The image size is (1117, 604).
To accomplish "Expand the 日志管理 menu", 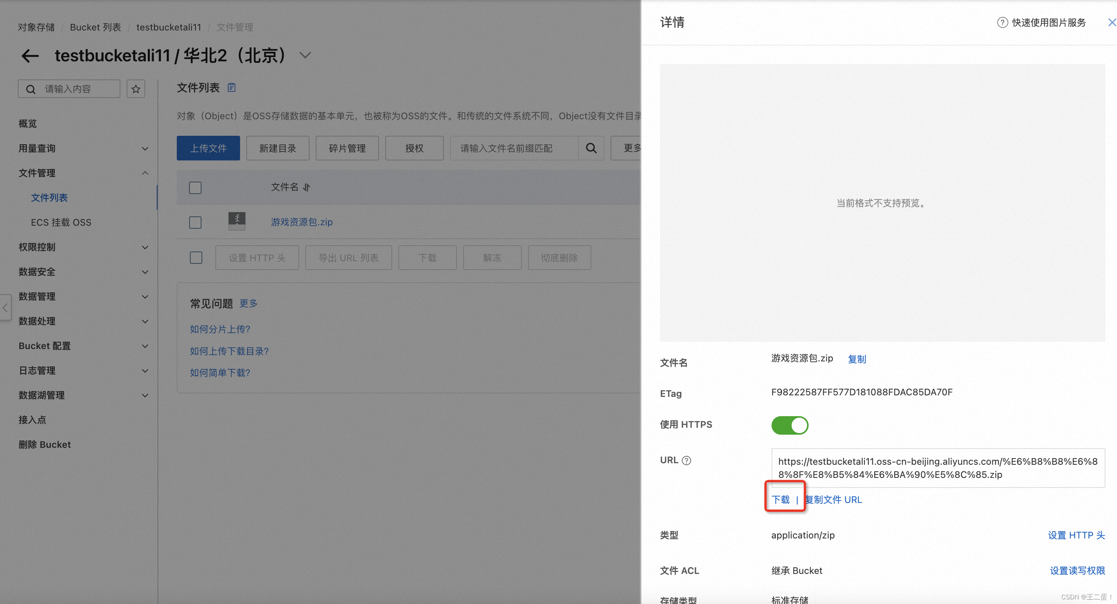I will coord(145,371).
